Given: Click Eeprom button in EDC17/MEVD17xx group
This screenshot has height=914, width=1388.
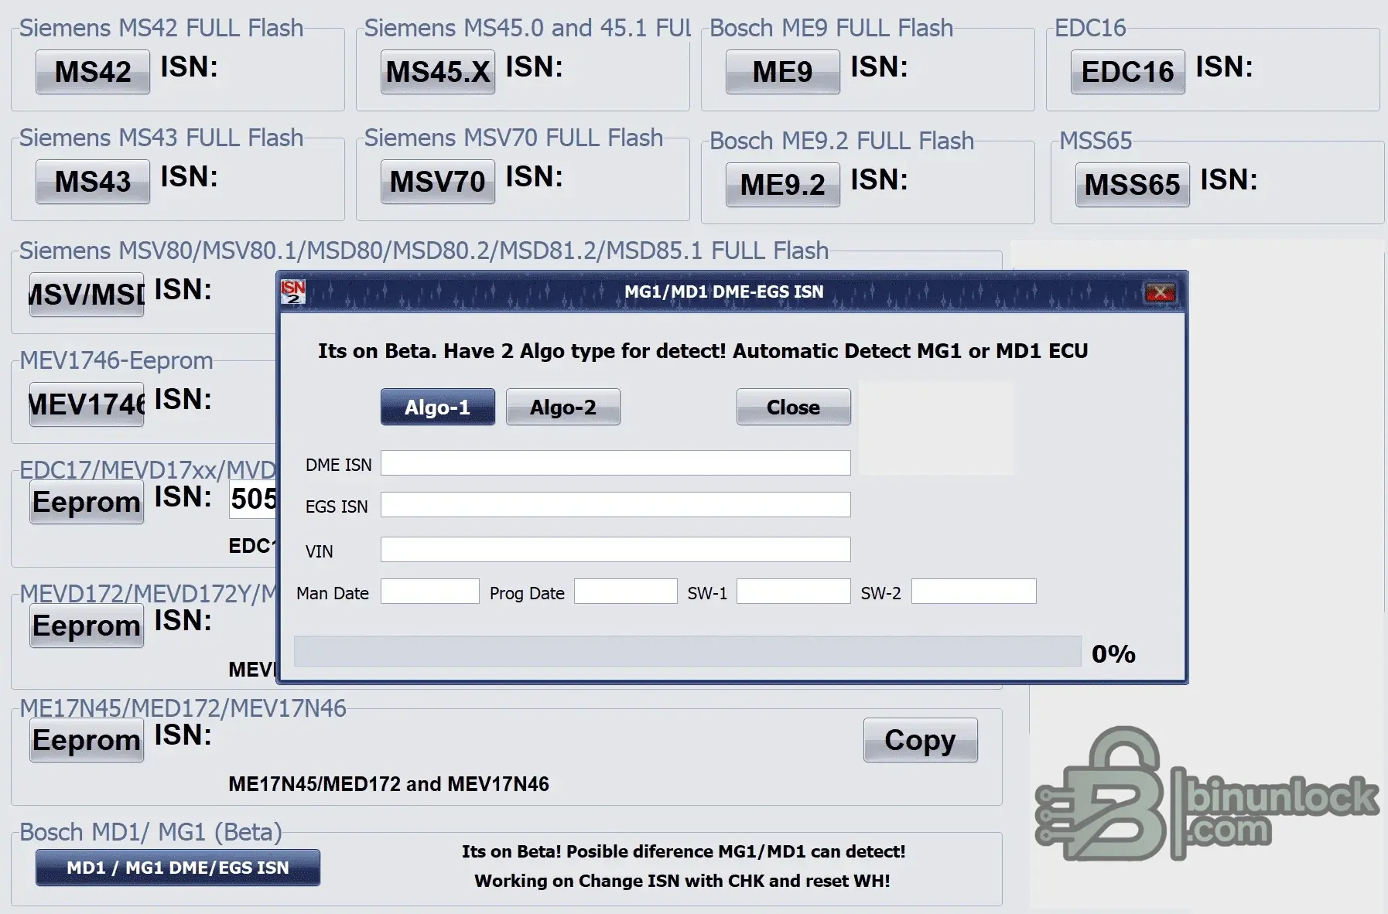Looking at the screenshot, I should (87, 502).
